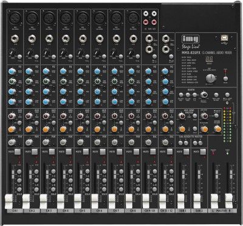Mute channel CH 1
Screen dimensions: 243x226
pos(18,151)
